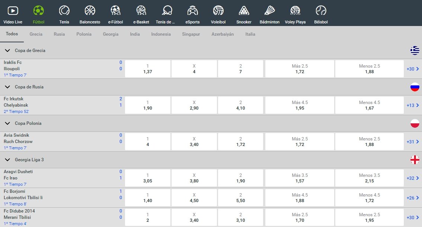Click the Snooker balls icon
This screenshot has width=422, height=227.
coord(244,10)
